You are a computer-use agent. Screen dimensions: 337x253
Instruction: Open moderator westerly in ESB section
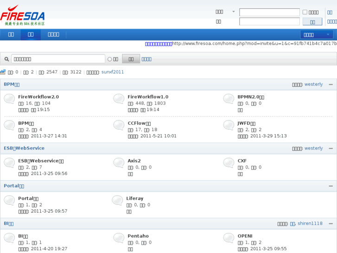[x=313, y=148]
